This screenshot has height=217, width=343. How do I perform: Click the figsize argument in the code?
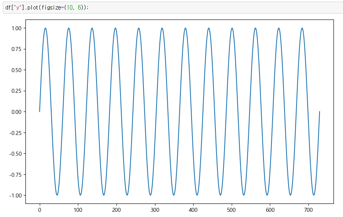pos(52,8)
